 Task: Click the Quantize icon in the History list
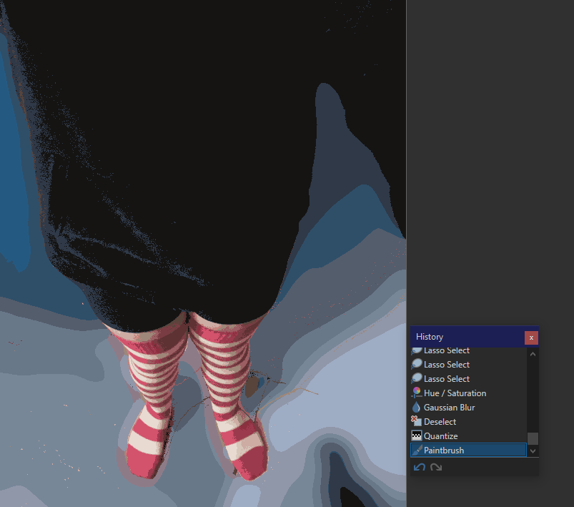click(417, 435)
